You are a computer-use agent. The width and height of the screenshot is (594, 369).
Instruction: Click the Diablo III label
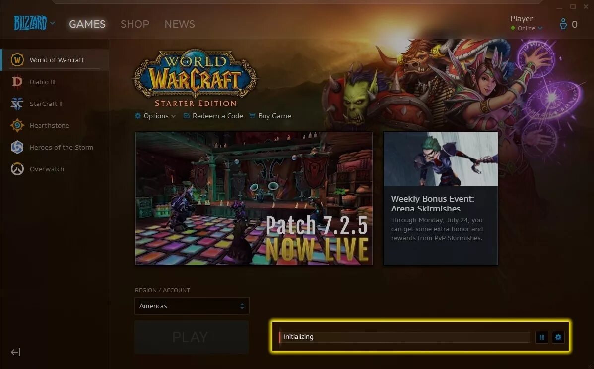click(x=43, y=82)
